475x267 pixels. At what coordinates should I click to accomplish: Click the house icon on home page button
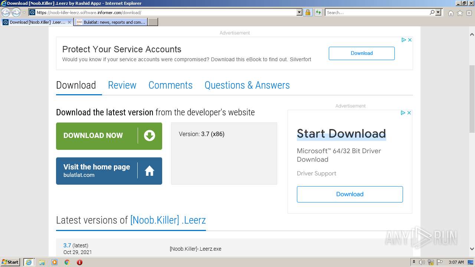[150, 171]
